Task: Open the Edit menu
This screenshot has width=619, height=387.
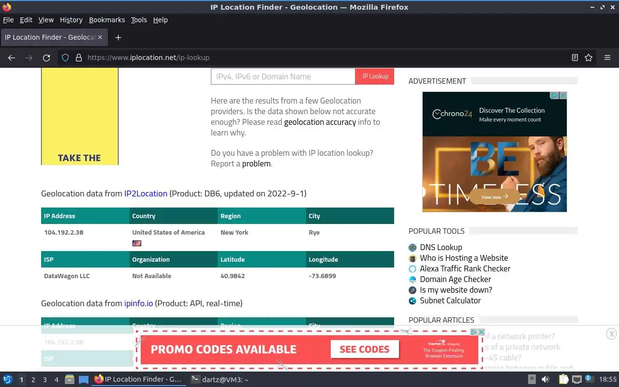Action: coord(26,20)
